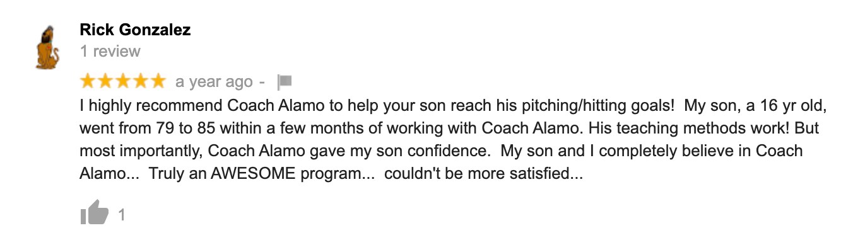This screenshot has width=853, height=245.
Task: Click the dash separator beside the flag
Action: pos(262,83)
